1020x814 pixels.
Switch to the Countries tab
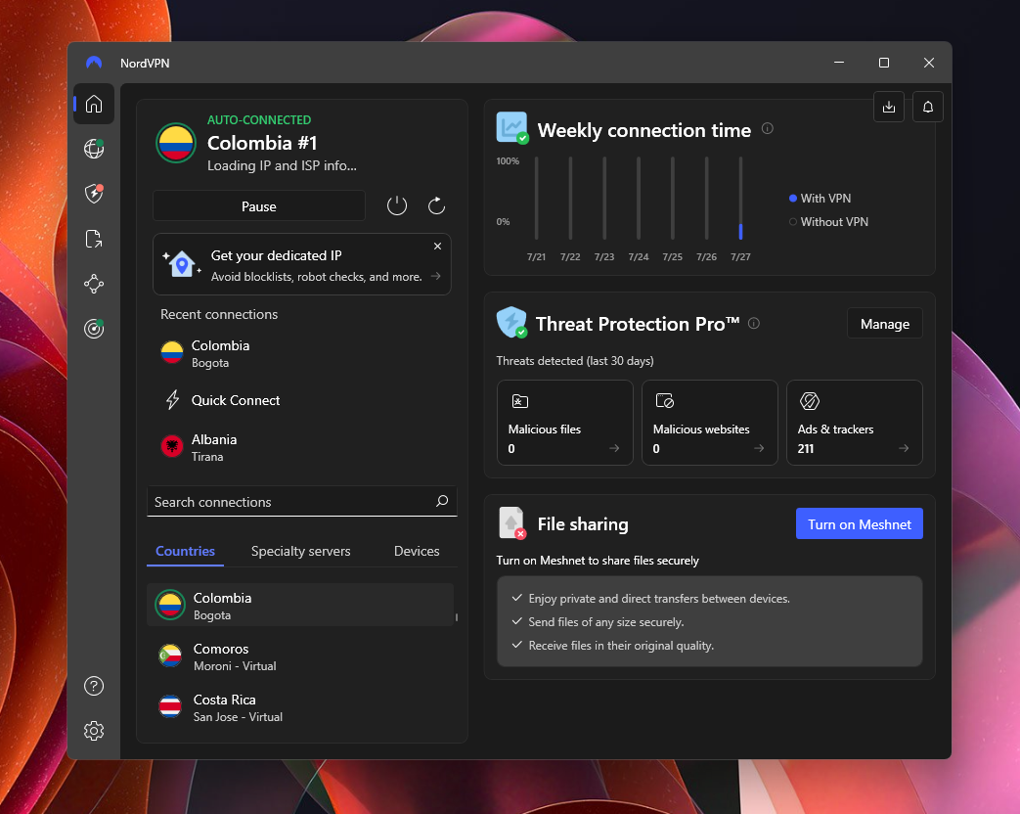tap(186, 551)
